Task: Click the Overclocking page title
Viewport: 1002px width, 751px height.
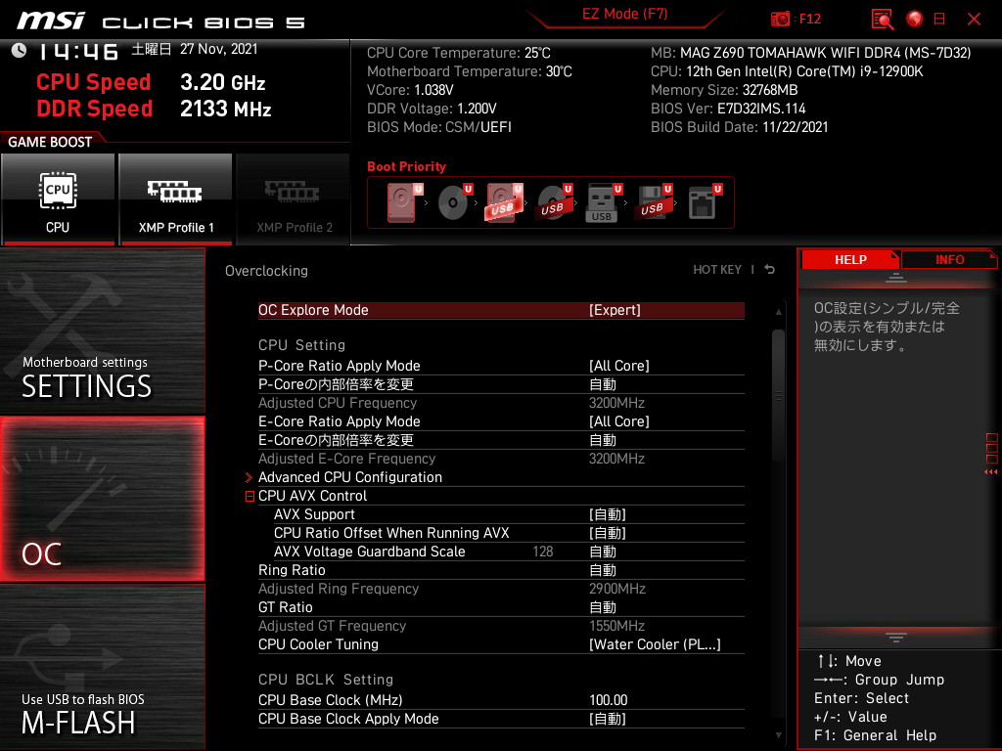Action: (x=266, y=271)
